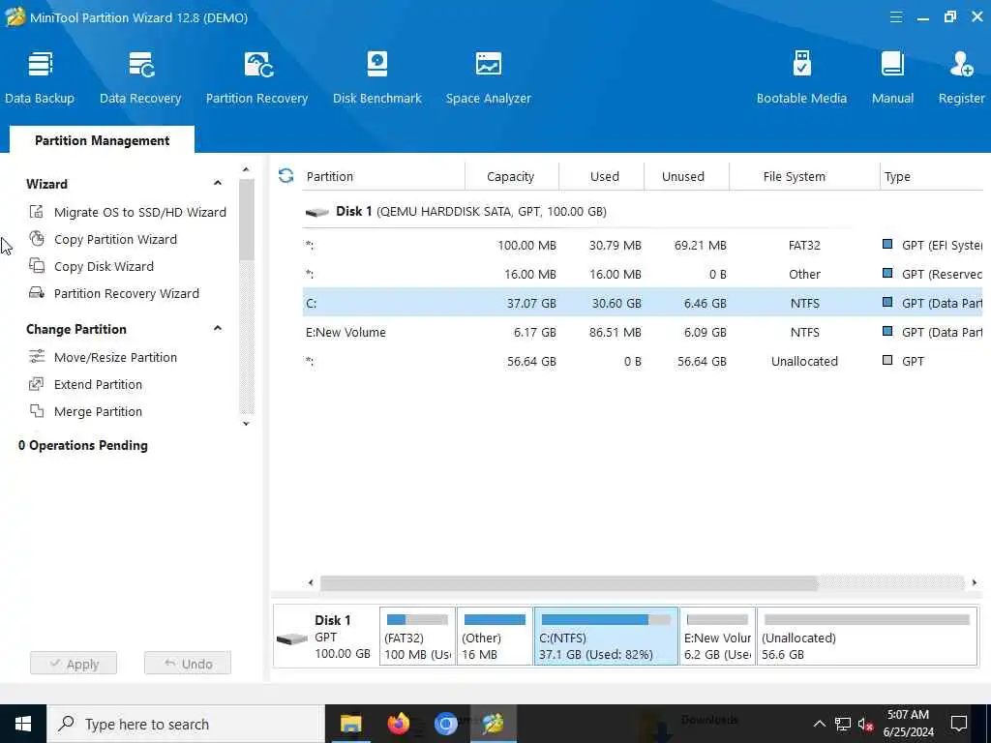Click the Type column header

click(934, 176)
